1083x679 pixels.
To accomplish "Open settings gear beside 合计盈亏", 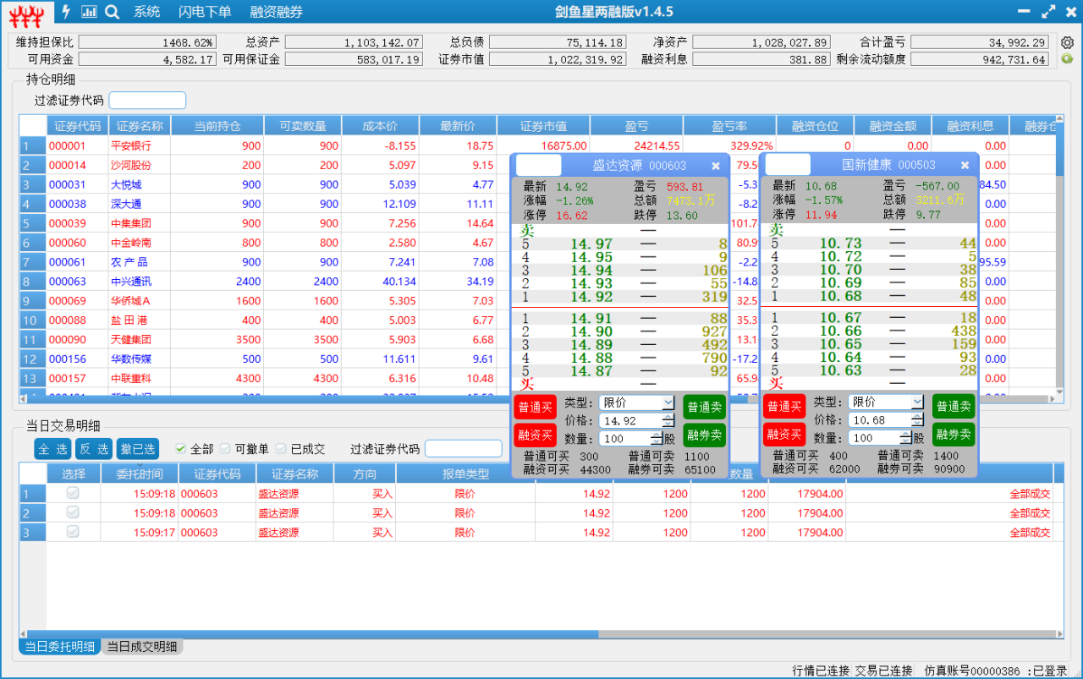I will click(1067, 42).
